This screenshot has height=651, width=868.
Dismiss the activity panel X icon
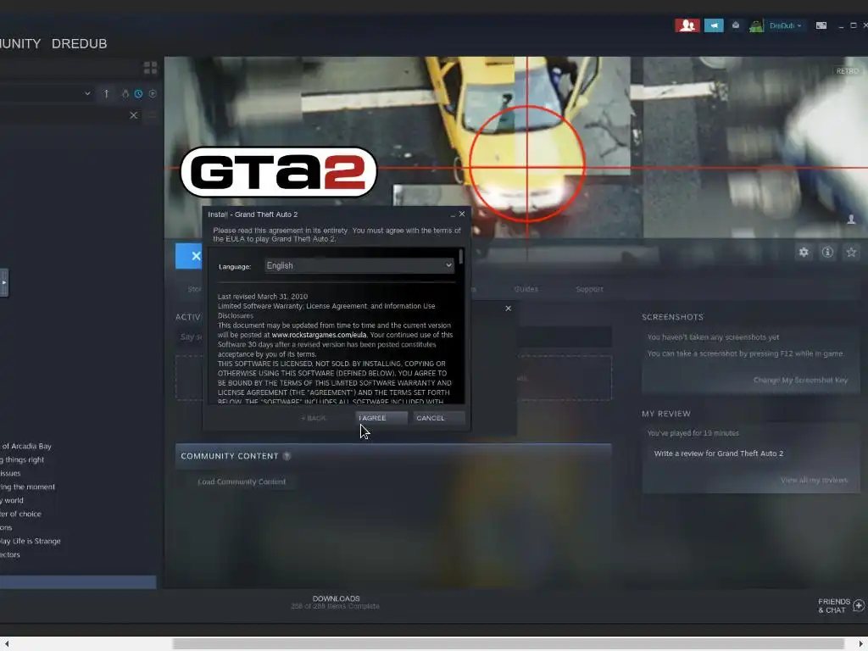tap(509, 309)
